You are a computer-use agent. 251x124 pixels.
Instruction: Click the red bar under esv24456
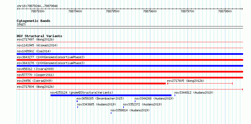tap(91, 84)
